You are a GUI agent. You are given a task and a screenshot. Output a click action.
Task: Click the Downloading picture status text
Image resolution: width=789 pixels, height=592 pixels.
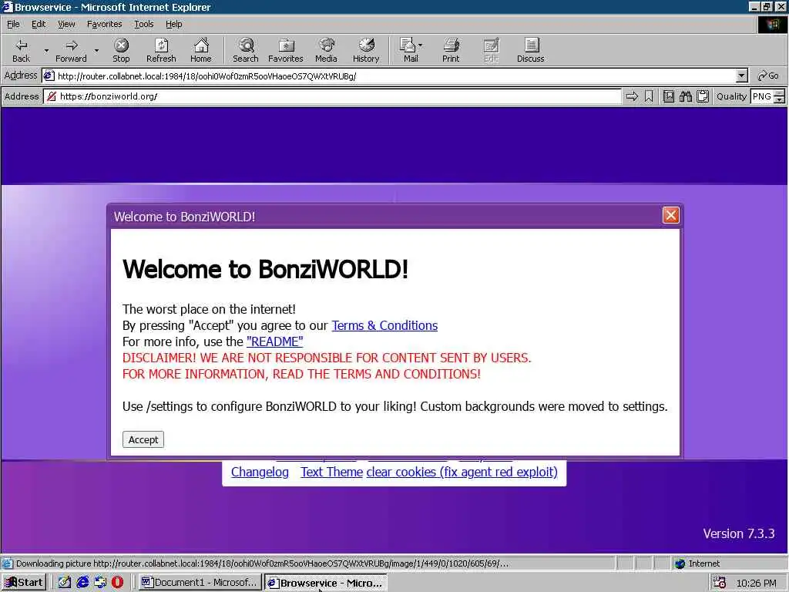point(262,563)
